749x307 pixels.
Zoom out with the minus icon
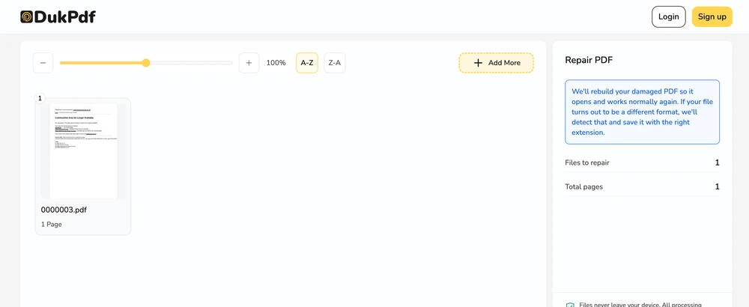(x=43, y=63)
